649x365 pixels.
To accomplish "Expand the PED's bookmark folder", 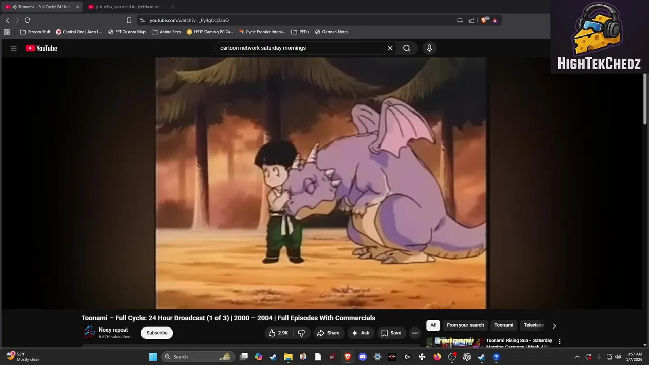I will (x=300, y=32).
